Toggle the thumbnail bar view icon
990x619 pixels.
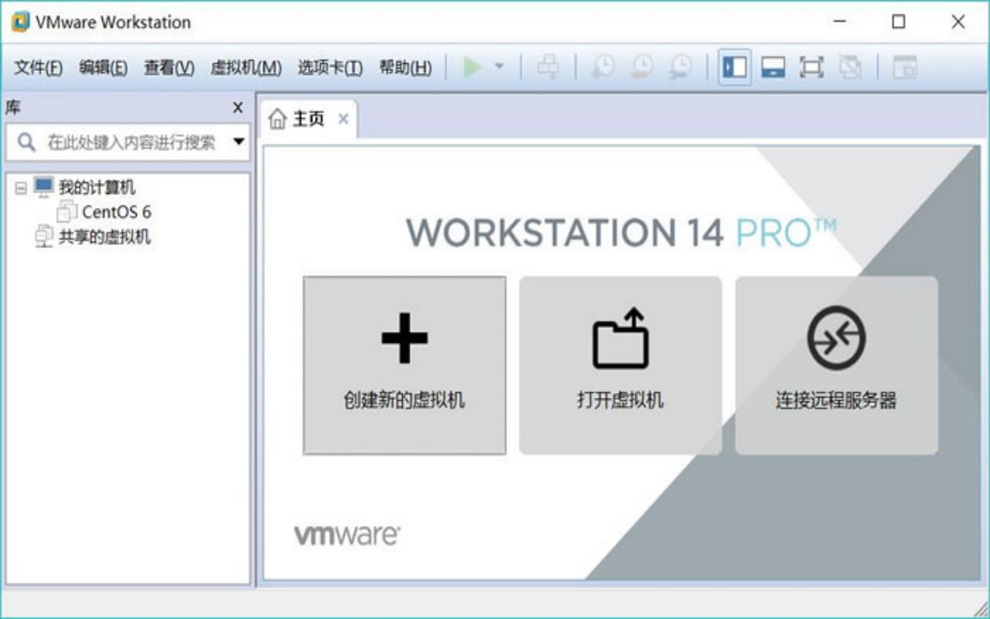click(x=773, y=66)
